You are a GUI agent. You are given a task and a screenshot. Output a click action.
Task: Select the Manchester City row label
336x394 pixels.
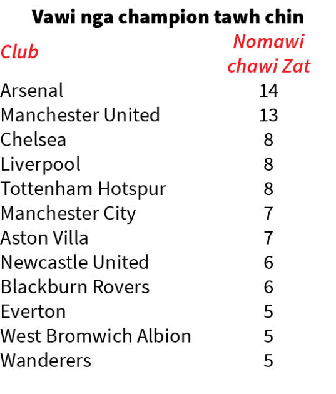point(68,214)
